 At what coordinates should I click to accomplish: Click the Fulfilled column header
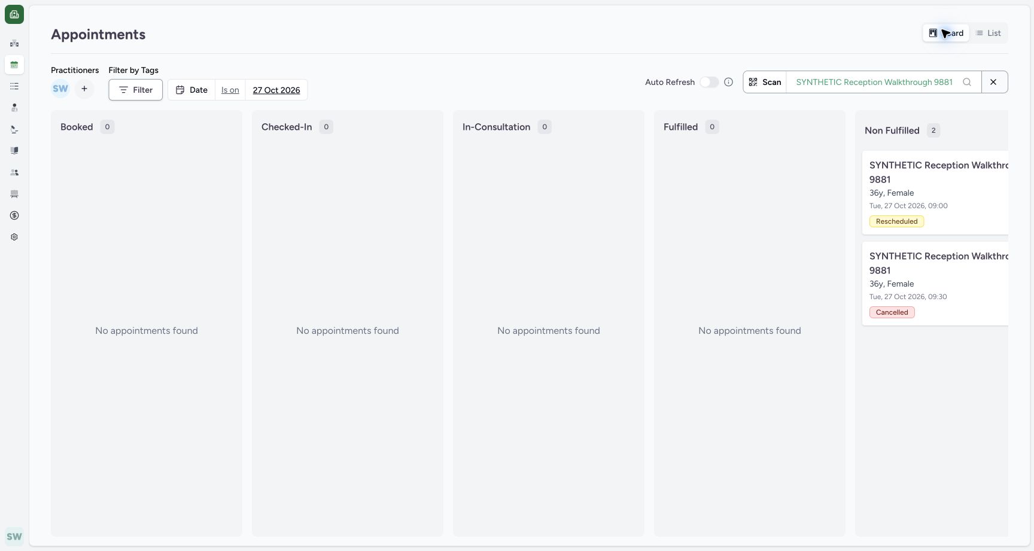point(680,127)
